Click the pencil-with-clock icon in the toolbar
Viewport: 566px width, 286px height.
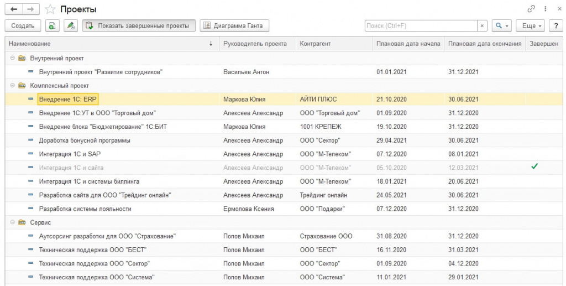click(71, 25)
